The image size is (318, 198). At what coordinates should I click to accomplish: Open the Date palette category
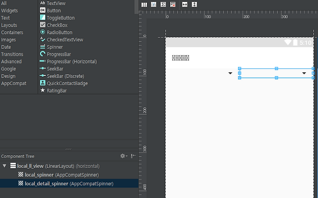[6, 47]
